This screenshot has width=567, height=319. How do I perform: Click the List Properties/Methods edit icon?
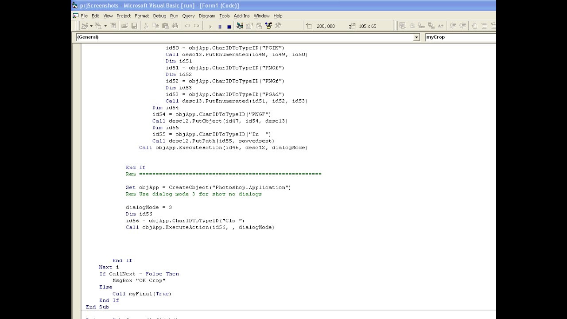[x=402, y=26]
